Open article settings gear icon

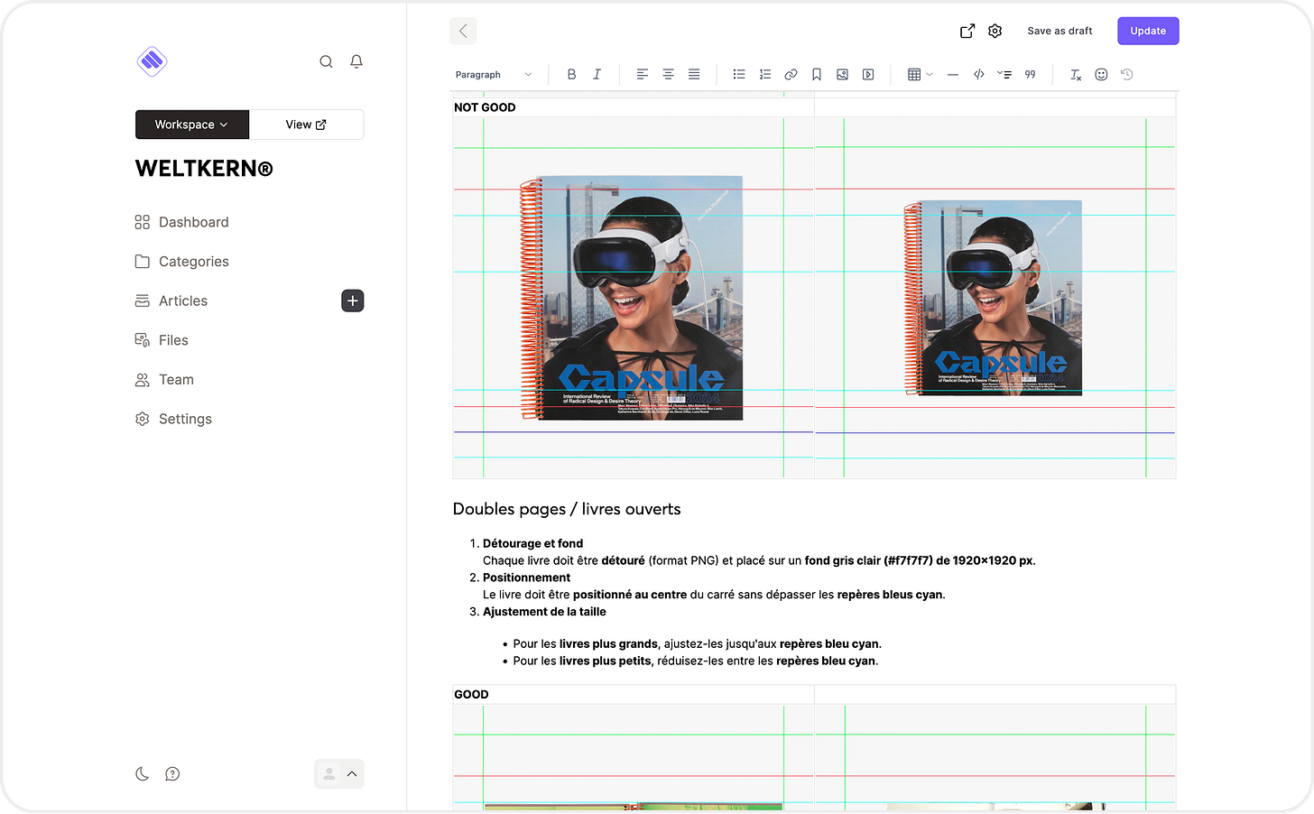995,31
